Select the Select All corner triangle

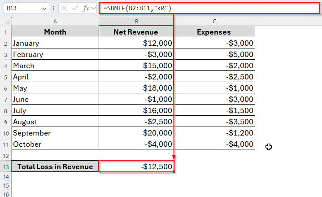(6, 21)
